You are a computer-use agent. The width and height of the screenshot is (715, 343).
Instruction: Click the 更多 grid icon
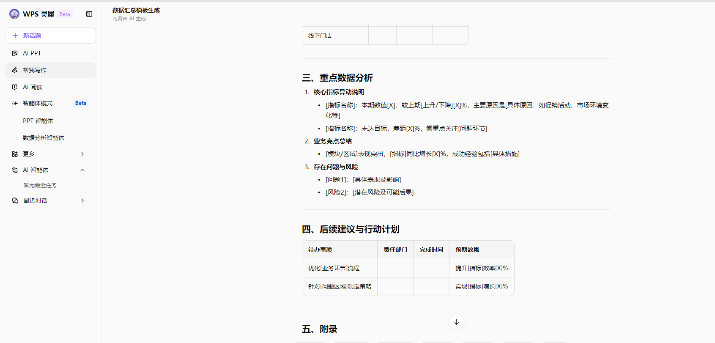[15, 154]
